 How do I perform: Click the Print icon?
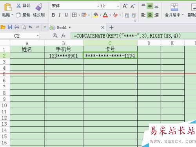tap(17, 27)
